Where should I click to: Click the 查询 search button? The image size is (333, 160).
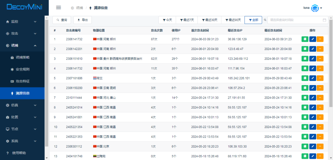[x=62, y=20]
